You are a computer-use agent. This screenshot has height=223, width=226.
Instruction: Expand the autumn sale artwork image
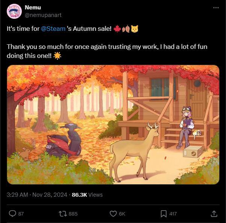113,124
